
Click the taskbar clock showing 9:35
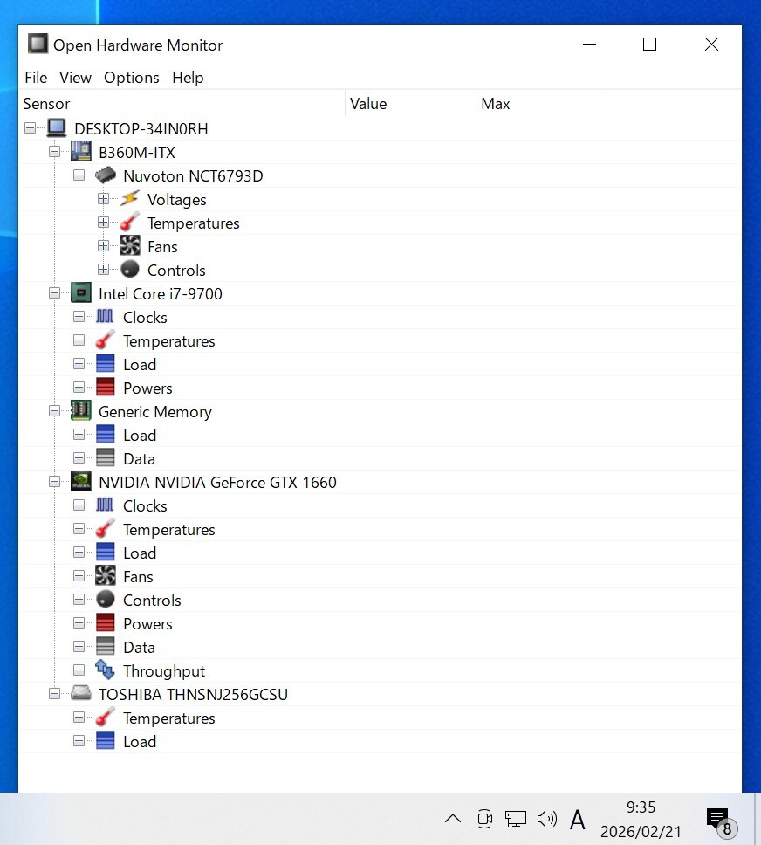point(641,819)
